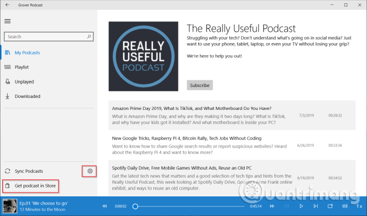
Task: Go back with the title bar arrow
Action: tap(7, 5)
